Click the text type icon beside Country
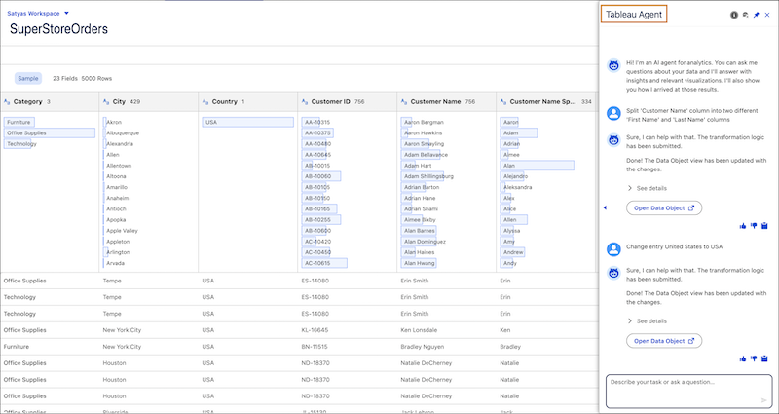Screen dimensions: 779x414 pyautogui.click(x=205, y=102)
